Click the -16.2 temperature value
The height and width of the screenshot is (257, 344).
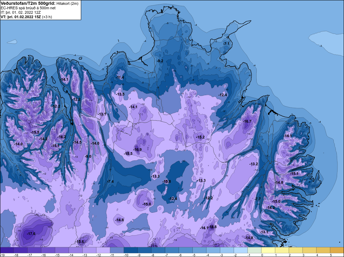62,137
